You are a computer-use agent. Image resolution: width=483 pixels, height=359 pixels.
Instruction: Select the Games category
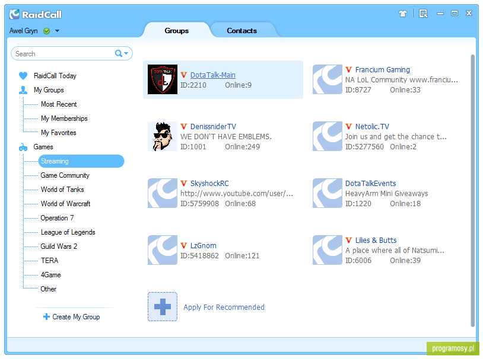[x=43, y=147]
